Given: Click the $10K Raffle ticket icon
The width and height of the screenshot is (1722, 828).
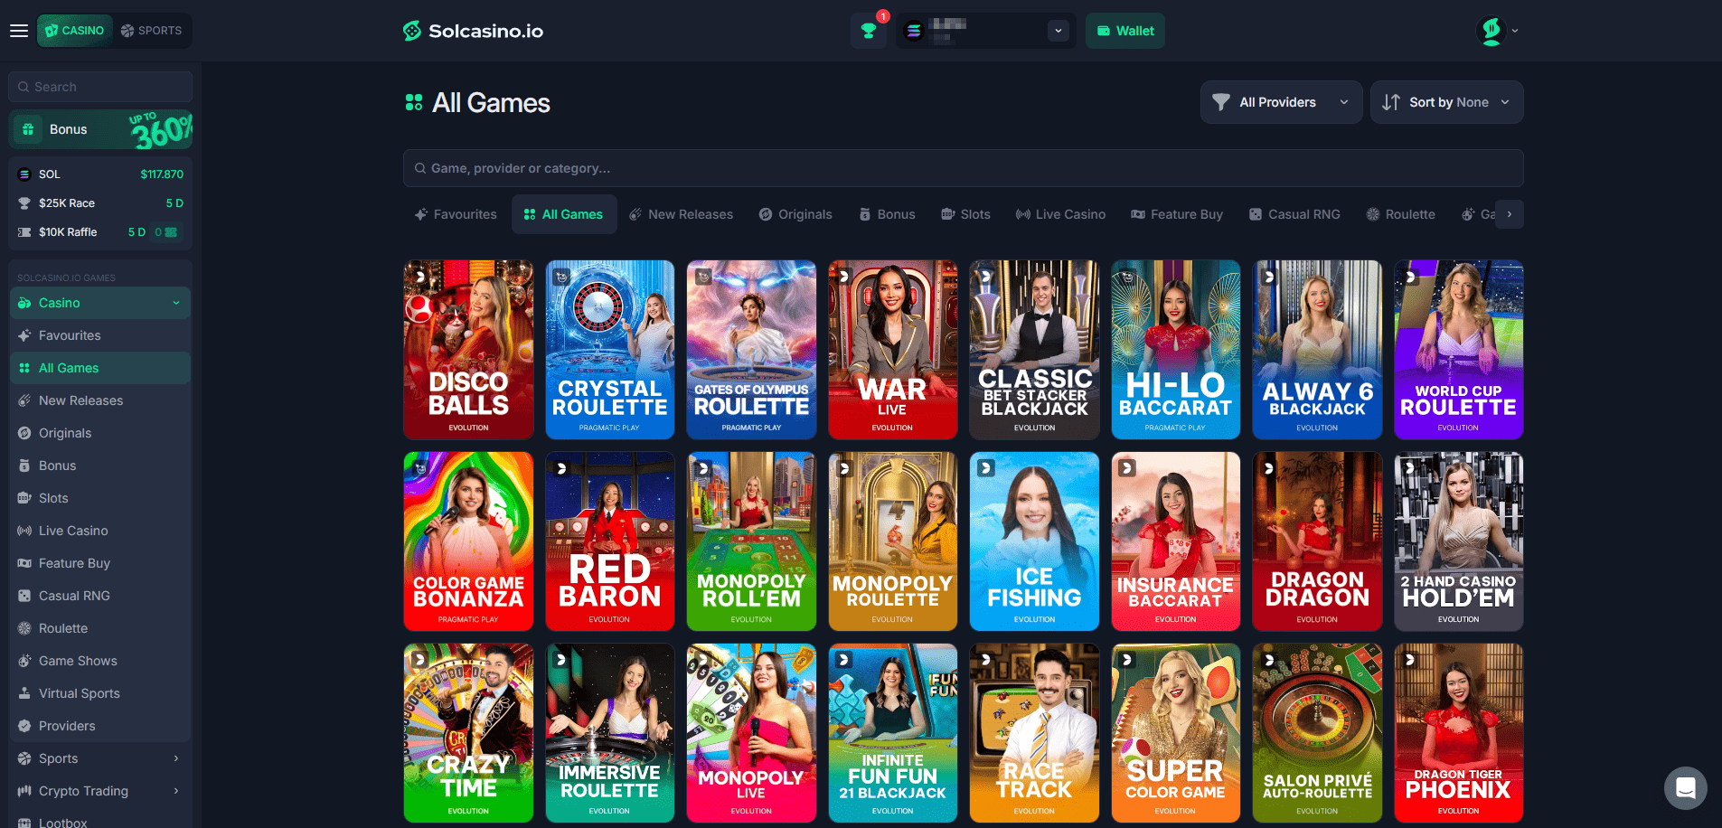Looking at the screenshot, I should tap(24, 232).
